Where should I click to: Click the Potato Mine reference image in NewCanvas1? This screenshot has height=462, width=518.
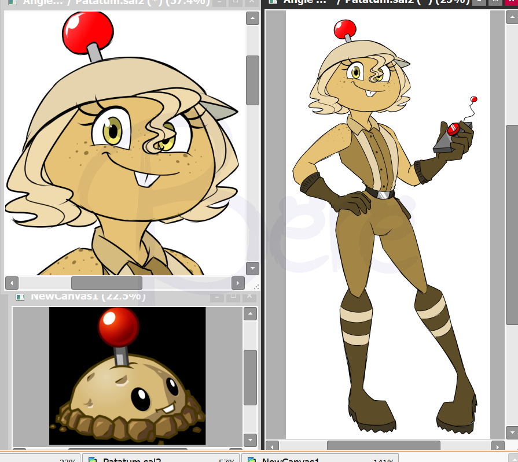tap(127, 375)
